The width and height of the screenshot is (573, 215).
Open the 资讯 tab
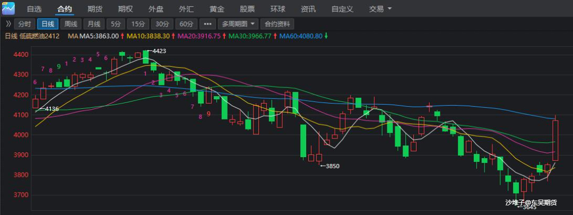click(308, 9)
